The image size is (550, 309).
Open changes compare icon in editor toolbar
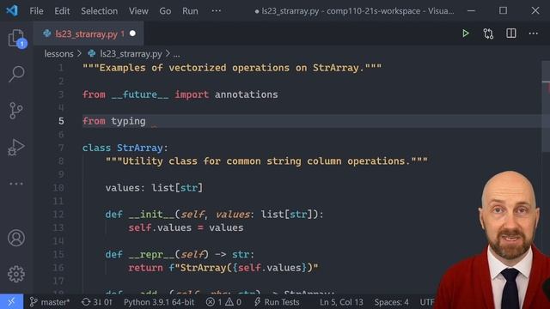click(488, 33)
